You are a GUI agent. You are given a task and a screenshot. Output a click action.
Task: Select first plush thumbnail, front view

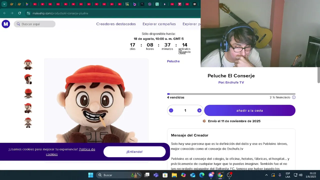28,65
